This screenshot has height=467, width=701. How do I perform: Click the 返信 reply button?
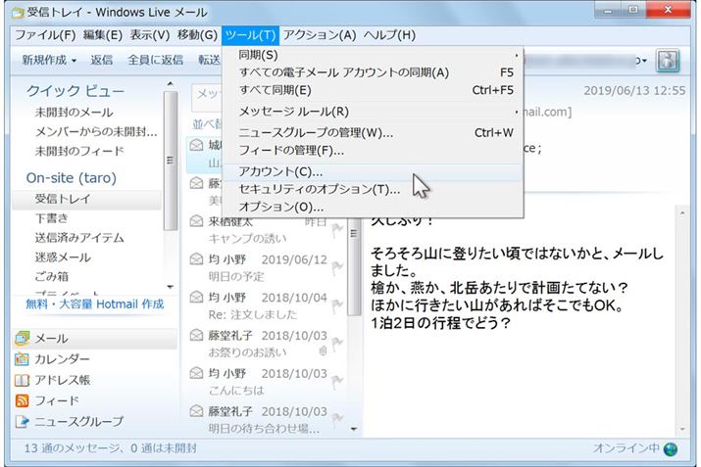(102, 60)
